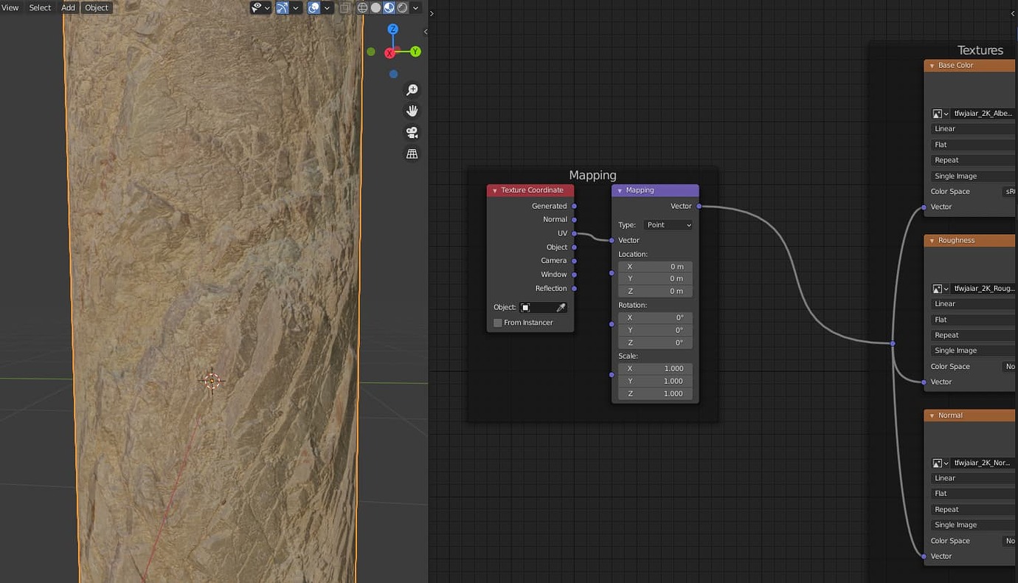
Task: Click the green Y axis on the navigation gizmo
Action: click(415, 52)
